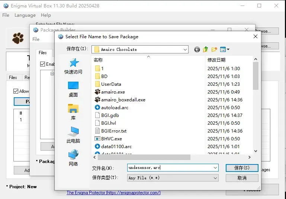Open the Language menu

(25, 15)
